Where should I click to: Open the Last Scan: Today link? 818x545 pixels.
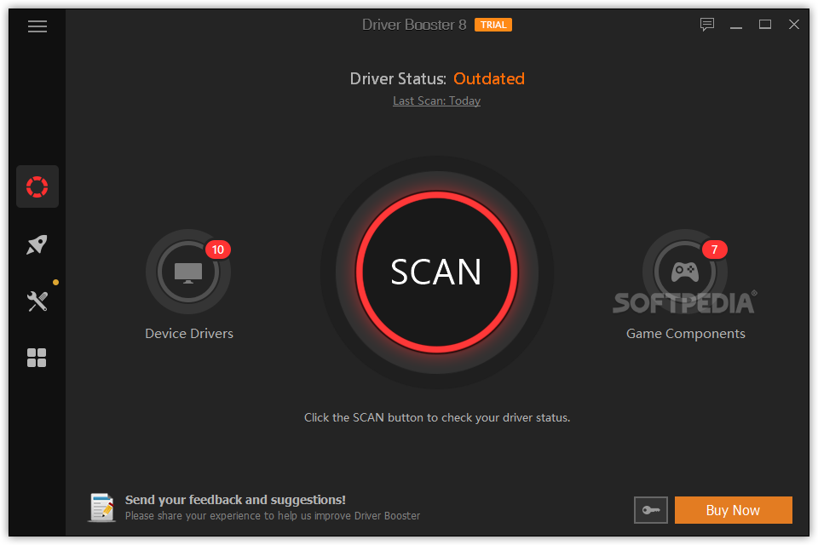[x=436, y=100]
